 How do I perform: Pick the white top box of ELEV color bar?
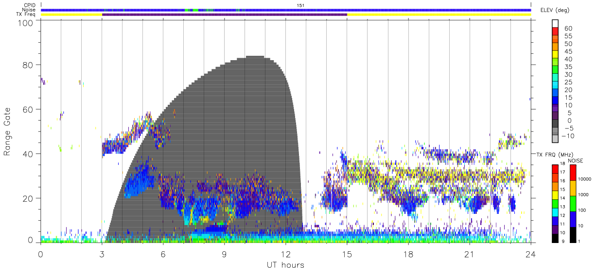point(555,22)
